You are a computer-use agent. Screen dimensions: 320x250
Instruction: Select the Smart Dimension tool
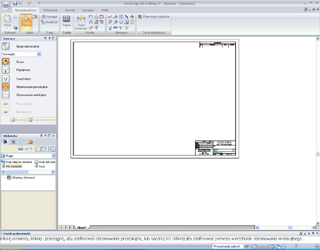(x=81, y=22)
